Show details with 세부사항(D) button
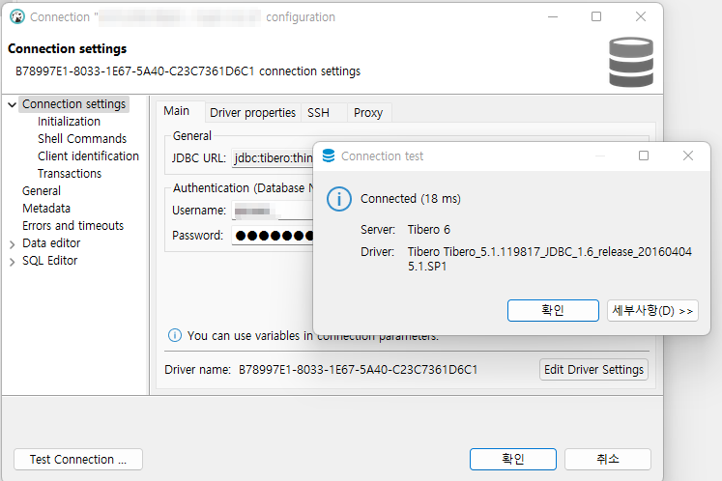This screenshot has width=722, height=481. tap(652, 311)
